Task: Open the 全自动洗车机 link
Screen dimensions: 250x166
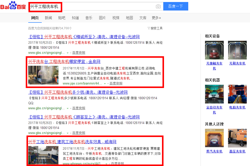Action: 214,110
